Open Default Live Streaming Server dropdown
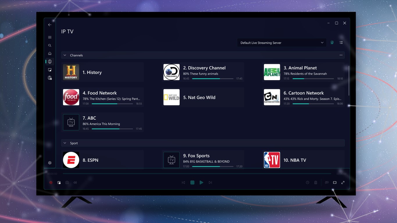The width and height of the screenshot is (397, 223). click(282, 43)
